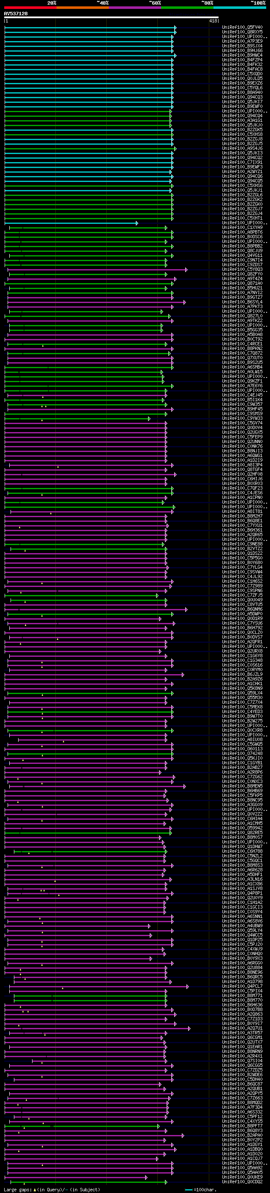The height and width of the screenshot is (1193, 270).
Task: Select label UniRef100_B0DSC6
Action: click(x=242, y=237)
